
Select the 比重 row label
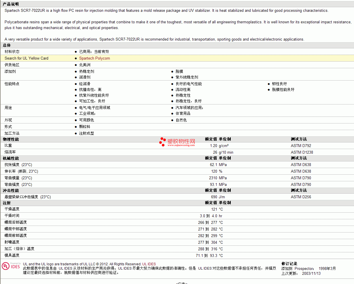[8, 146]
